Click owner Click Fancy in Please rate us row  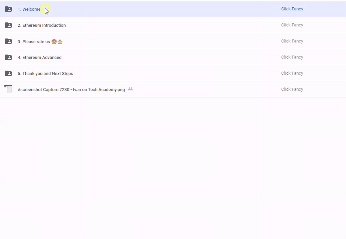(x=292, y=41)
